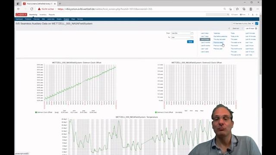Select the Last 6 months range
276x155 pixels.
coord(205,46)
